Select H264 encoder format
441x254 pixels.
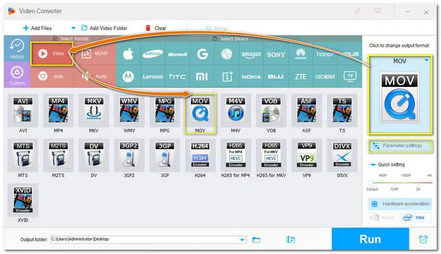pyautogui.click(x=200, y=155)
